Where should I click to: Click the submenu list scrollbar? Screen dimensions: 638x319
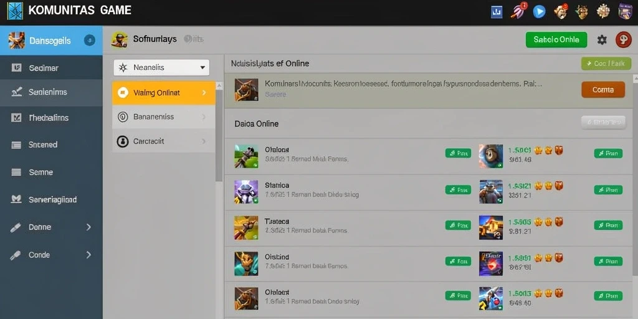(x=219, y=135)
